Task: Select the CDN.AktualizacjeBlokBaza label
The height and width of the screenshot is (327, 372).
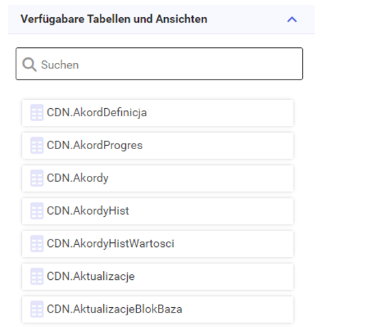Action: [114, 309]
